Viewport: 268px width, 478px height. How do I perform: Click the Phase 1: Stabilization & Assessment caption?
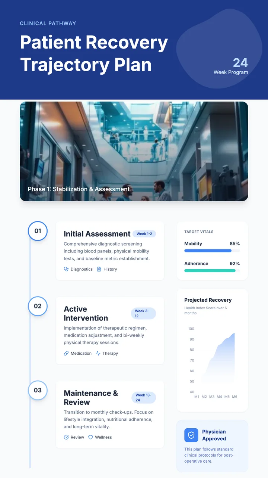click(79, 189)
